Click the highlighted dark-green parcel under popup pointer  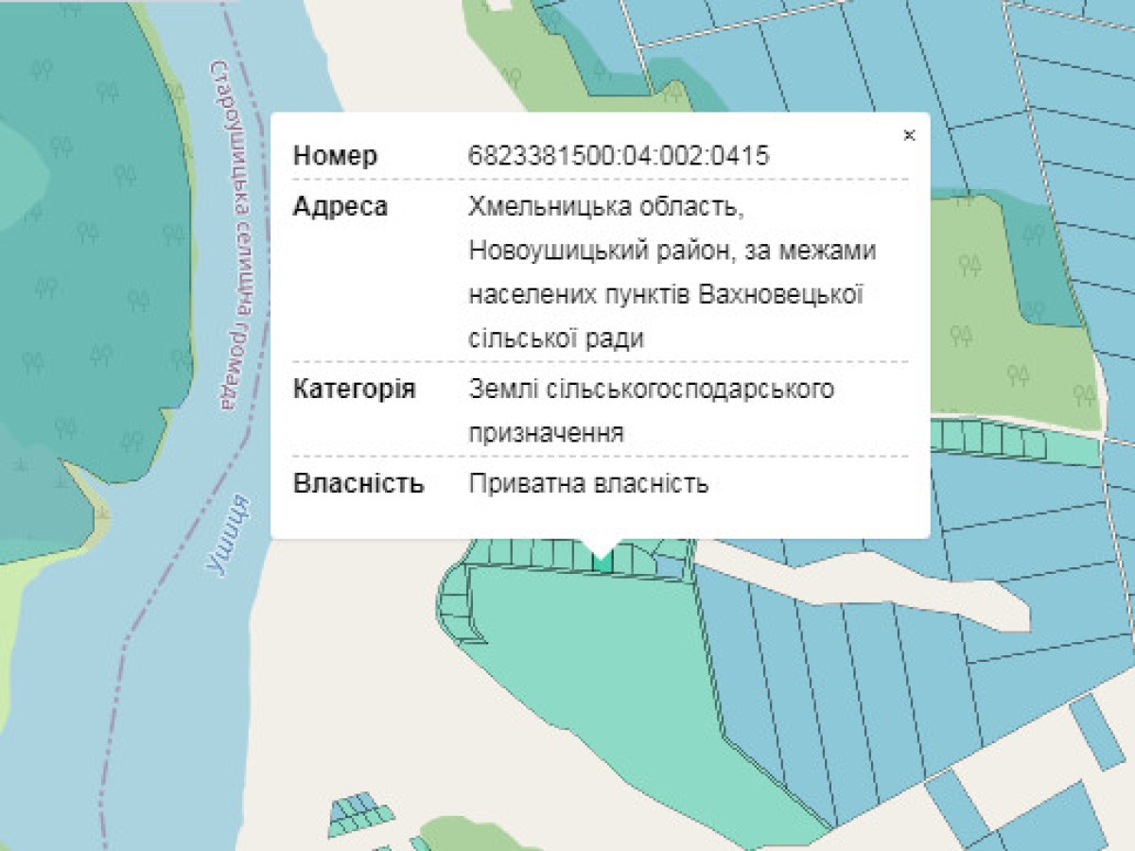(602, 562)
